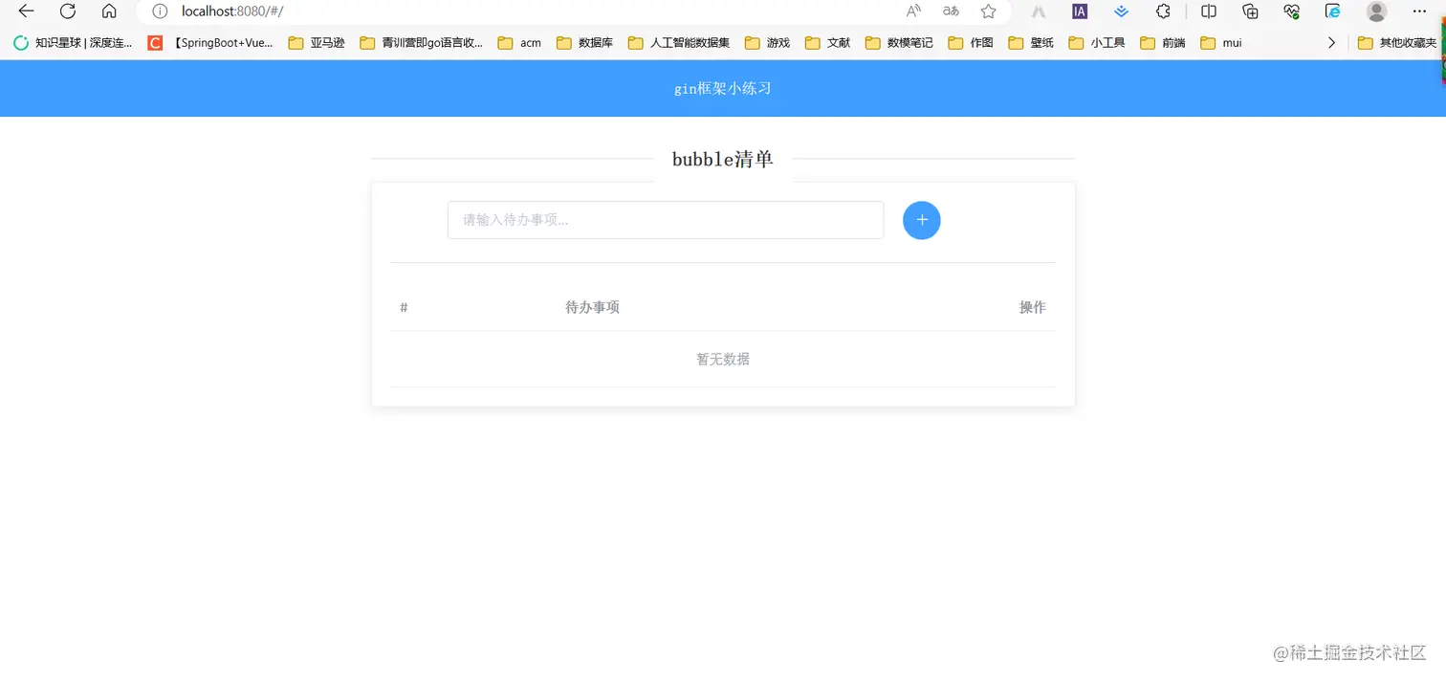The image size is (1446, 682).
Task: Open the 数据库 bookmark folder
Action: (x=584, y=43)
